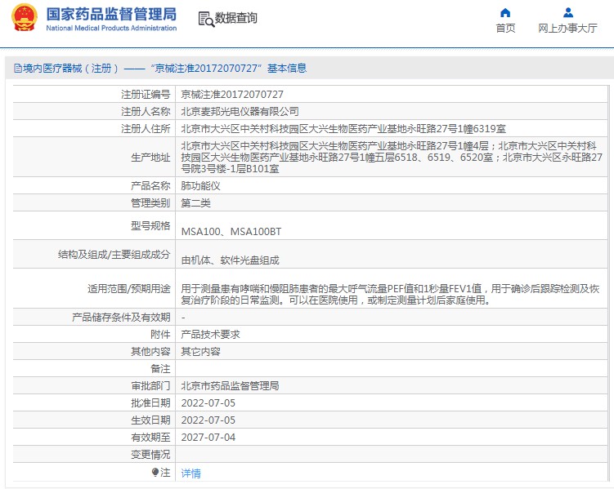Click the 产品名称 label
Image resolution: width=614 pixels, height=489 pixels.
pyautogui.click(x=150, y=186)
